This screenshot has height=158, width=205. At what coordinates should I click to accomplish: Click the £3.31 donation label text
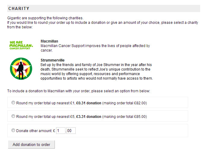click(89, 117)
